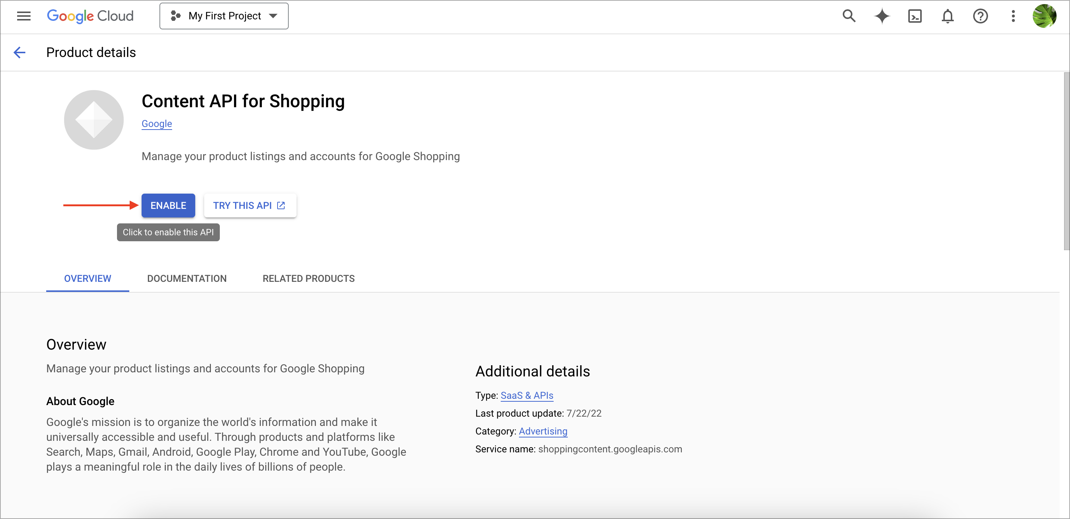
Task: Open the SaaS & APIs type link
Action: (x=527, y=395)
